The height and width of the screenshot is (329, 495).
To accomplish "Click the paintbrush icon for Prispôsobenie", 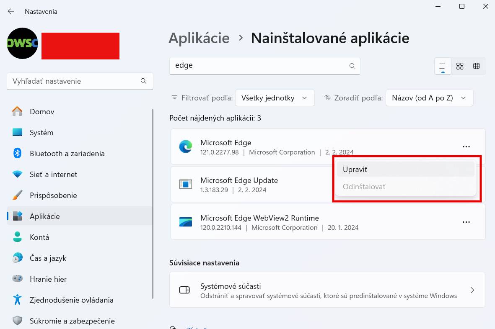I will [x=17, y=195].
